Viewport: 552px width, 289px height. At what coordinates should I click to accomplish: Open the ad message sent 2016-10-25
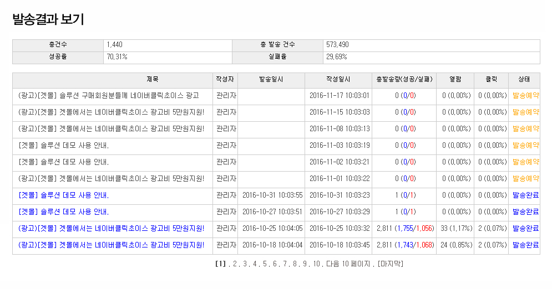(x=111, y=228)
